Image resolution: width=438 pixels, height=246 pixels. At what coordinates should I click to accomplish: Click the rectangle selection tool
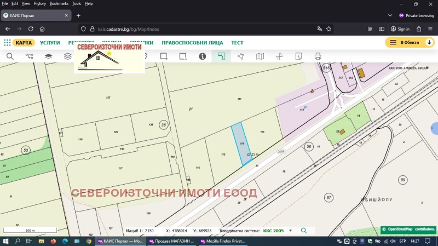(x=163, y=56)
